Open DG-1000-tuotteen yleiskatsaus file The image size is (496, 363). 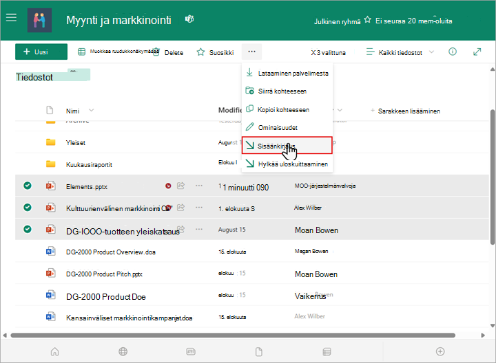pos(123,232)
